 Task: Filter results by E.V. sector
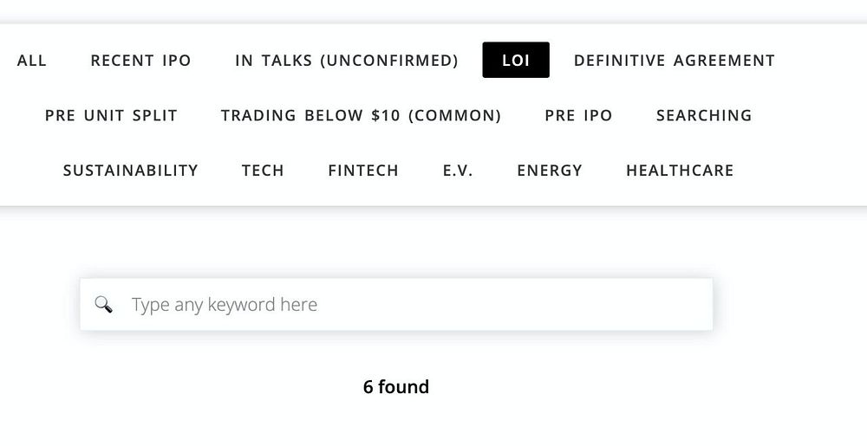458,171
